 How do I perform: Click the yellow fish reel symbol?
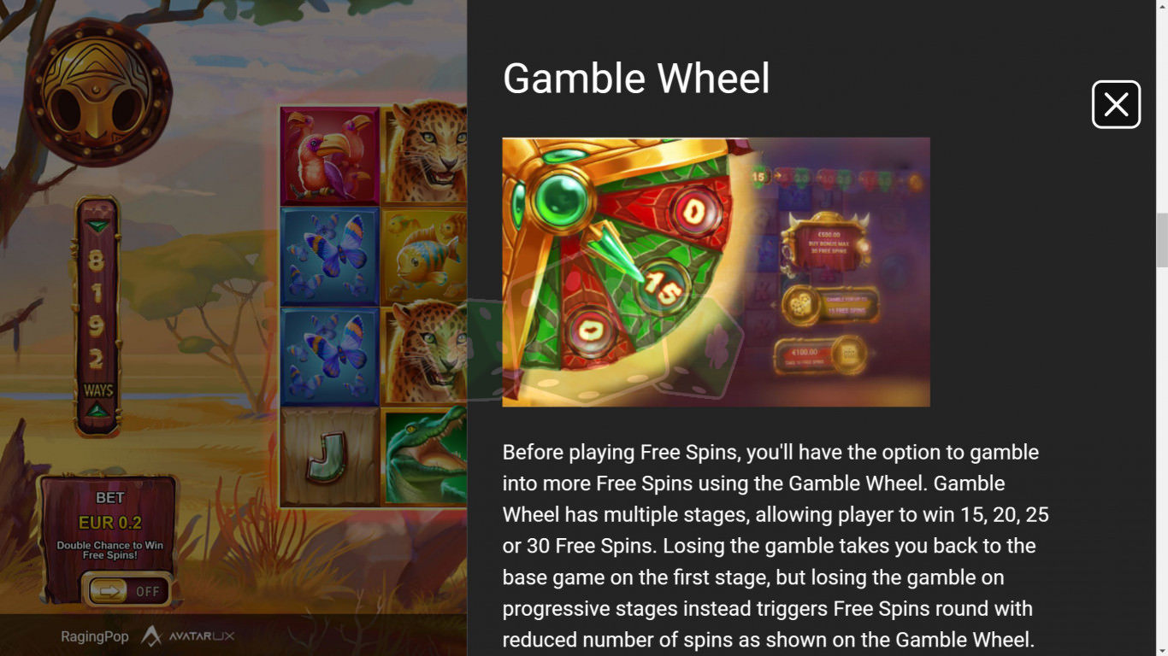(x=424, y=256)
